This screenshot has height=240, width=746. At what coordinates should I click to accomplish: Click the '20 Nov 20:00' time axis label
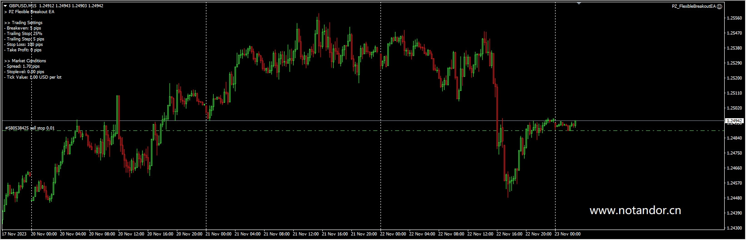click(x=190, y=235)
